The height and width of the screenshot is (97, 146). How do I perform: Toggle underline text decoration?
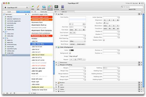tap(110, 26)
